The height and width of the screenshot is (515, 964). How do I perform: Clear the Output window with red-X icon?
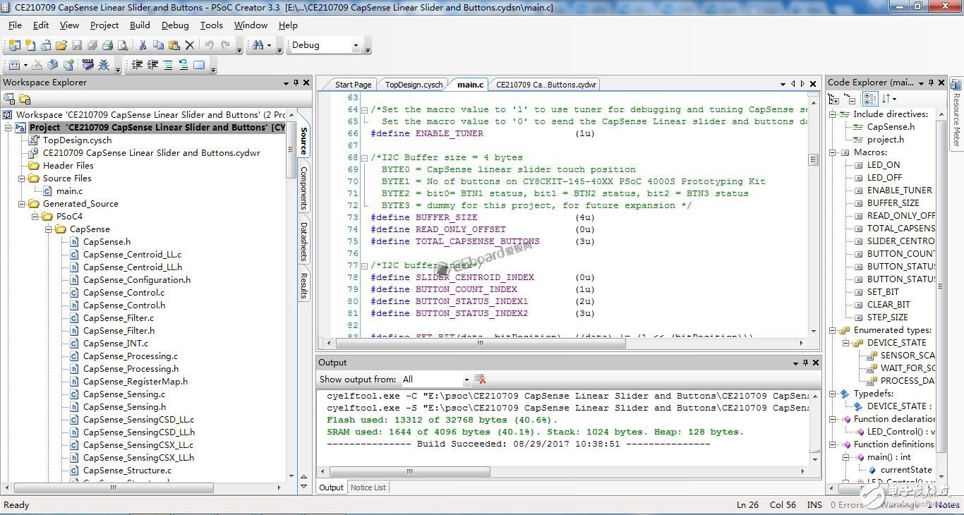[480, 380]
